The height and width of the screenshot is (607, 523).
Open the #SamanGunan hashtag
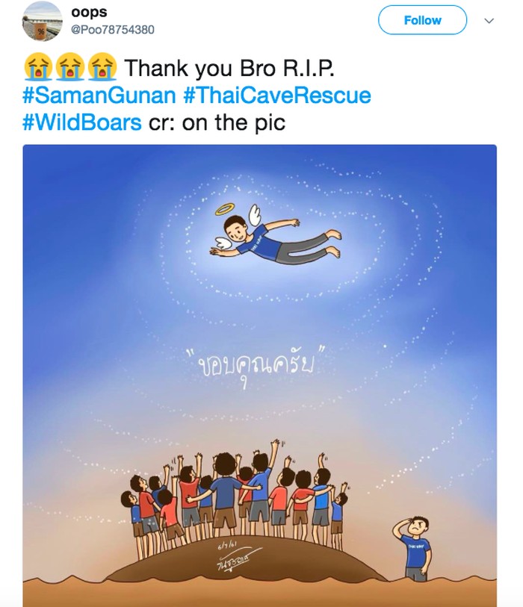point(99,96)
